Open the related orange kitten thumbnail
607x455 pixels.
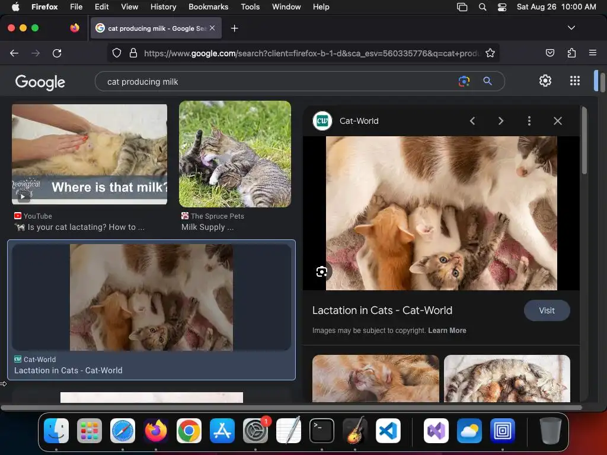click(x=375, y=379)
